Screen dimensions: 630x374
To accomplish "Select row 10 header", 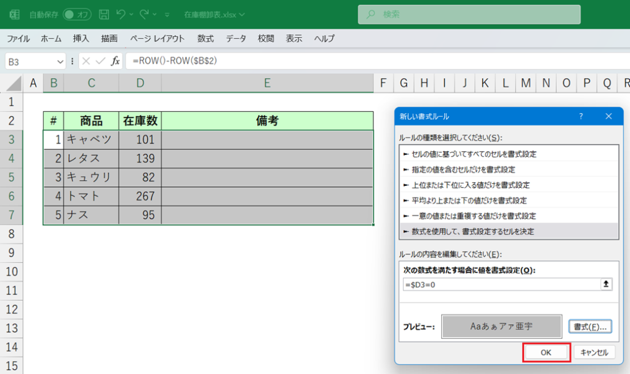I will [x=11, y=271].
